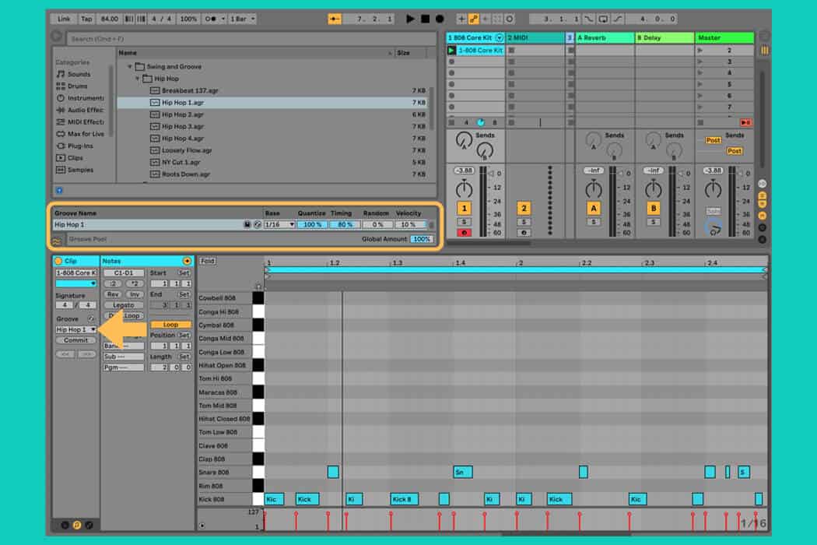The image size is (817, 545).
Task: Open the groove Base 1/16 dropdown
Action: coord(279,224)
